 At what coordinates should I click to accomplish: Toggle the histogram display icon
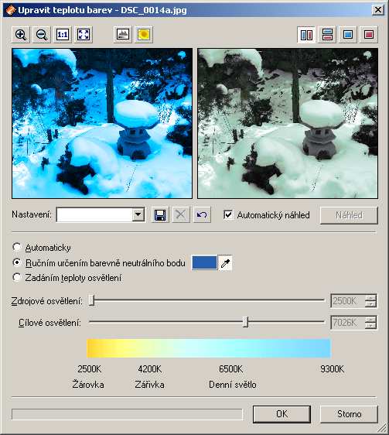coord(123,35)
